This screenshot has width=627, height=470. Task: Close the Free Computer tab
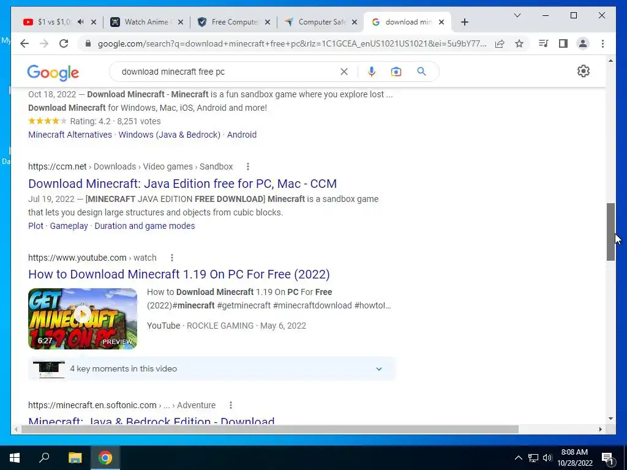coord(268,22)
